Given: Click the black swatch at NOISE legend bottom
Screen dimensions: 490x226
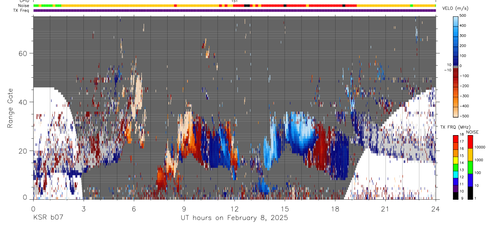Looking at the screenshot, I should (470, 193).
